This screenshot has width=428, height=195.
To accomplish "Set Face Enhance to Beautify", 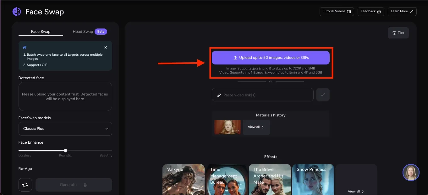I will click(x=106, y=156).
